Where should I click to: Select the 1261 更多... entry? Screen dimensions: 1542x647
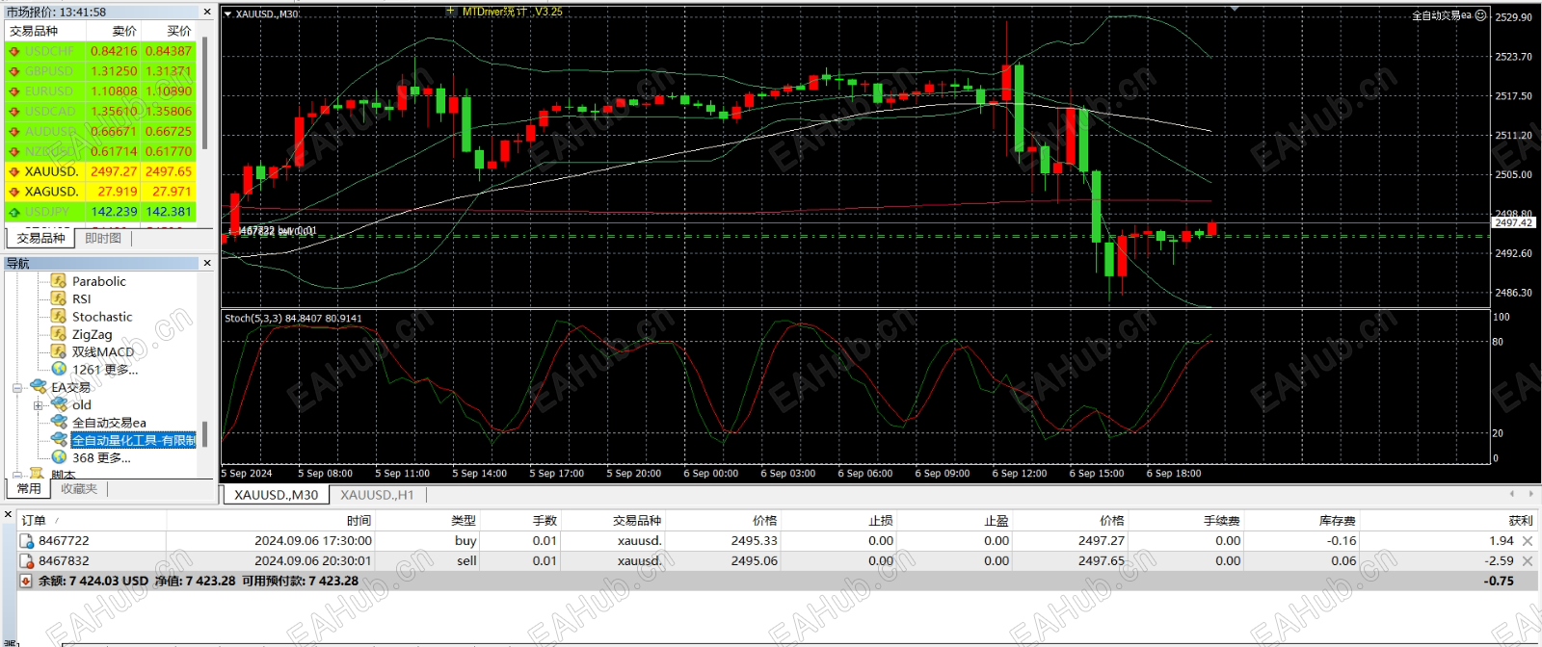(x=105, y=370)
